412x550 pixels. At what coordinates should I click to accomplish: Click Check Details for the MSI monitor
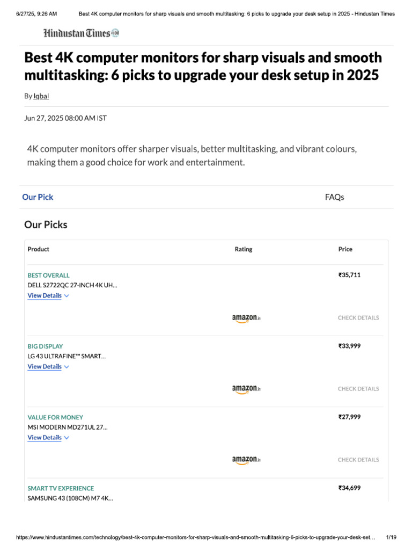[358, 460]
